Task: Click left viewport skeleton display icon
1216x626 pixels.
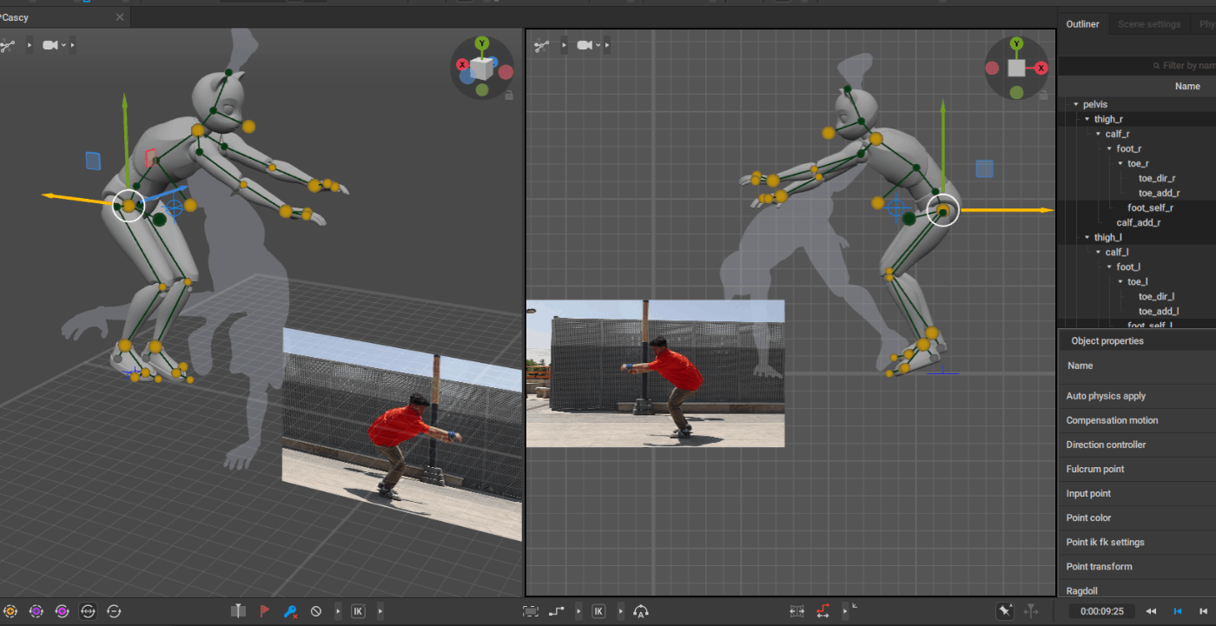Action: click(x=8, y=45)
